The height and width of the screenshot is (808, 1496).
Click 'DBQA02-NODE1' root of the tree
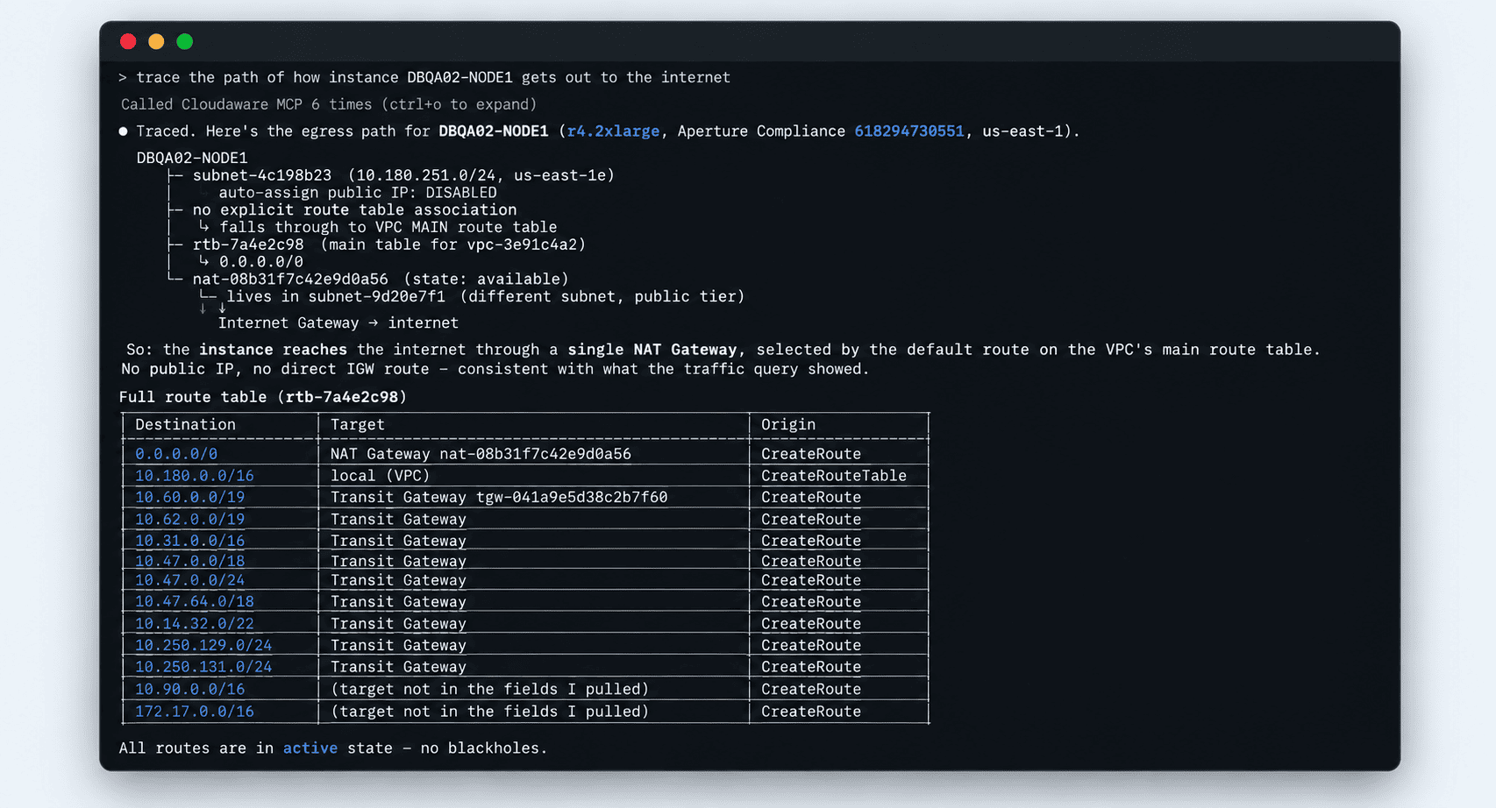191,158
